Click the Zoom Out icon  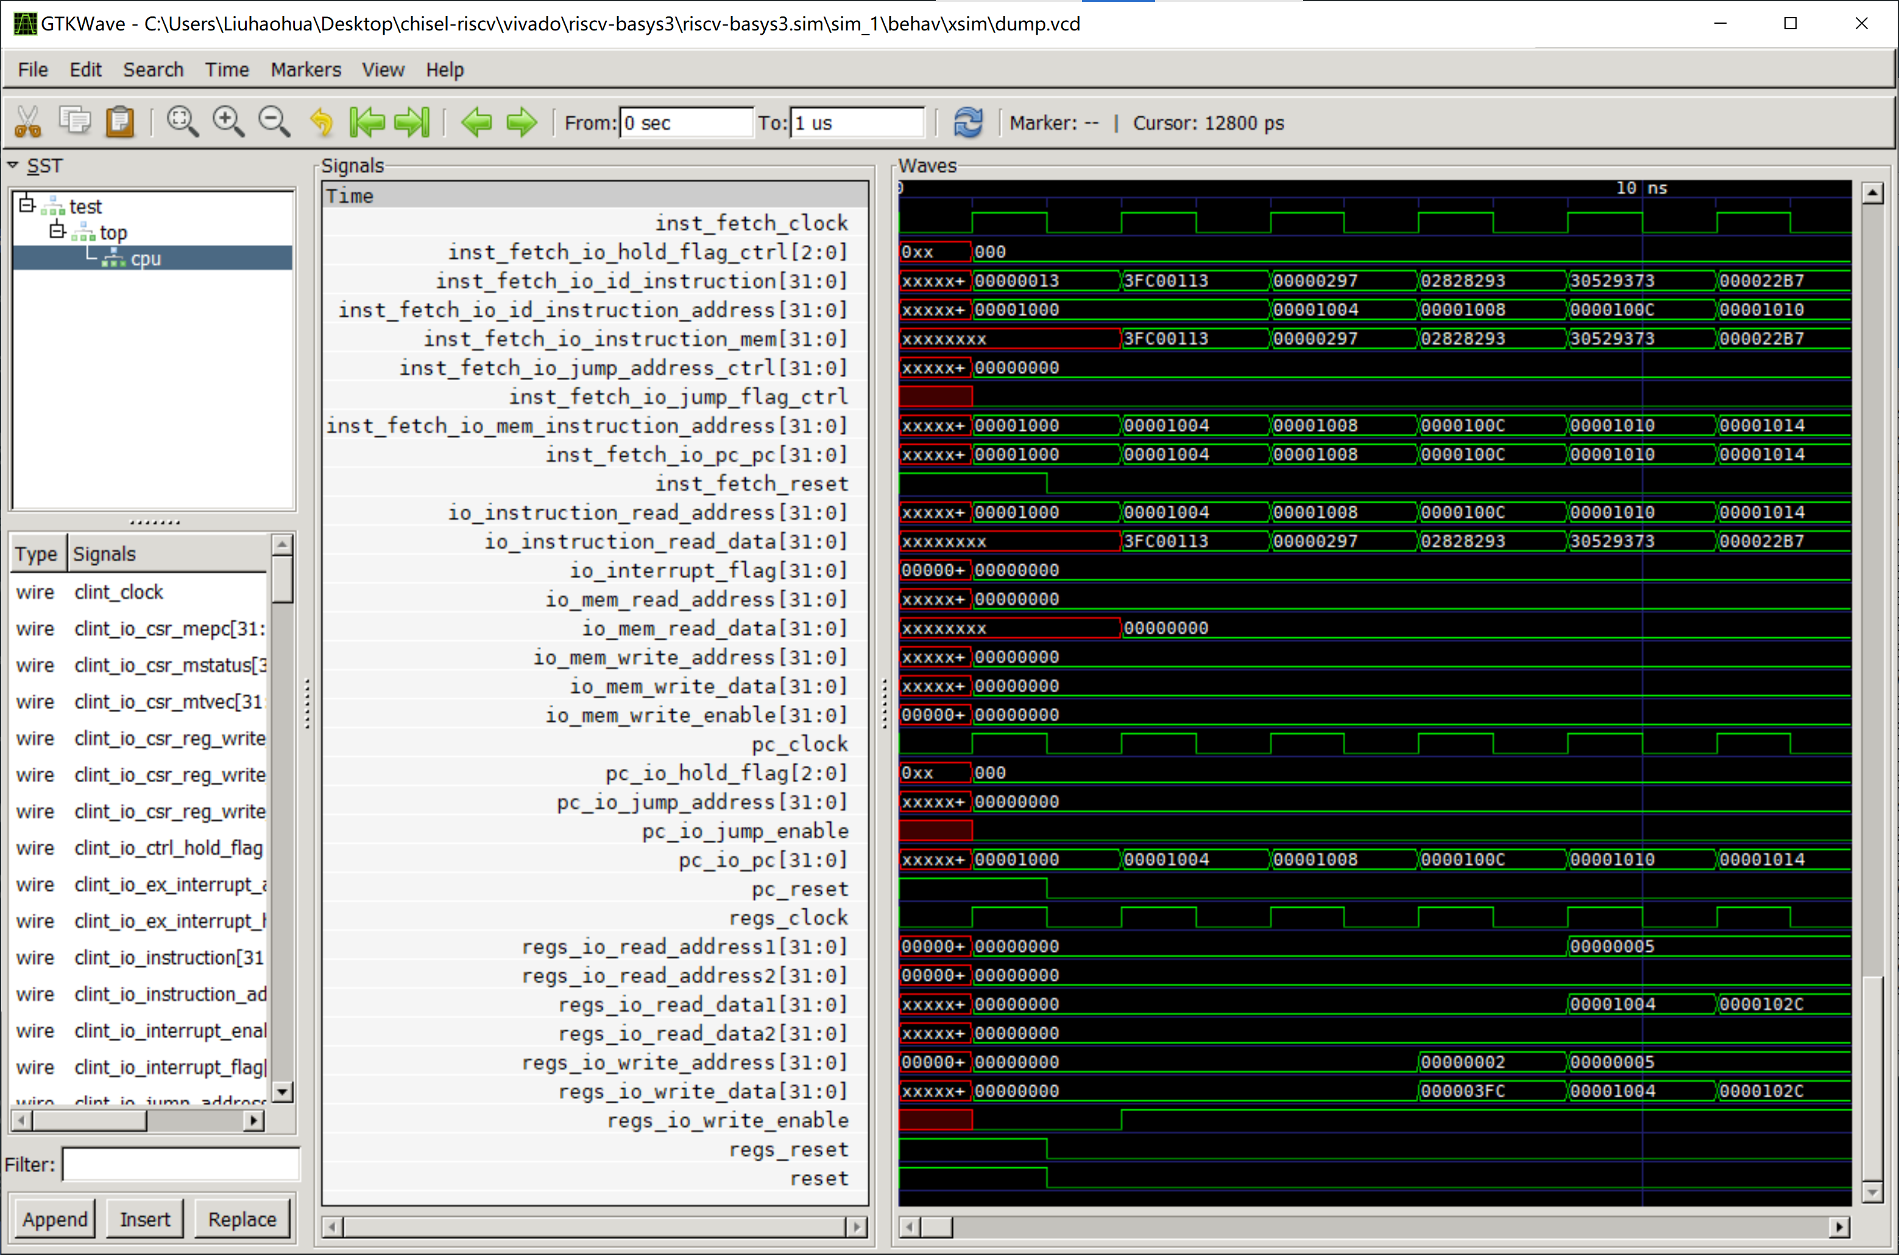click(274, 122)
